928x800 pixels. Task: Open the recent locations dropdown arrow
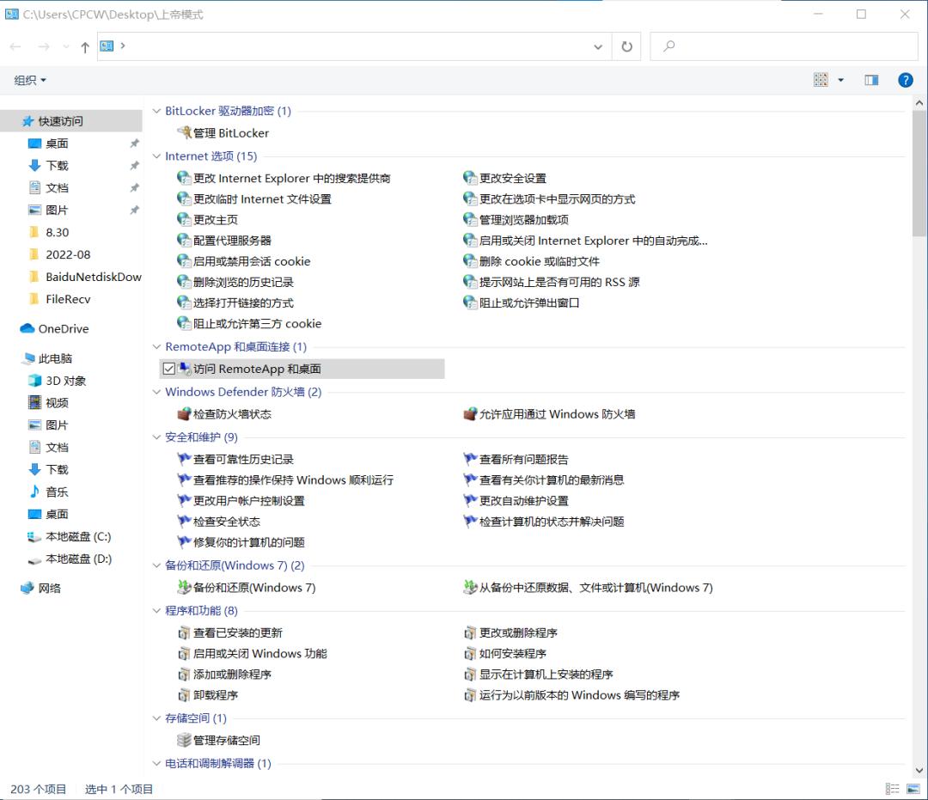65,46
